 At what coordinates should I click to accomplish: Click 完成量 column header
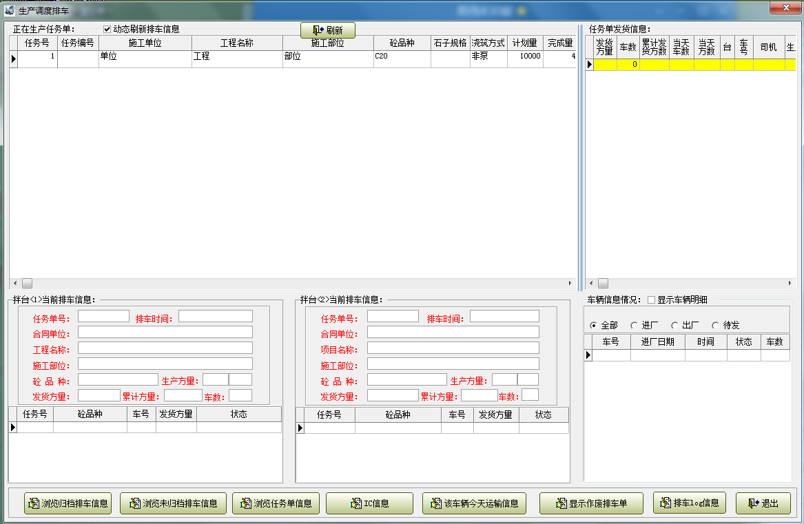pyautogui.click(x=560, y=43)
